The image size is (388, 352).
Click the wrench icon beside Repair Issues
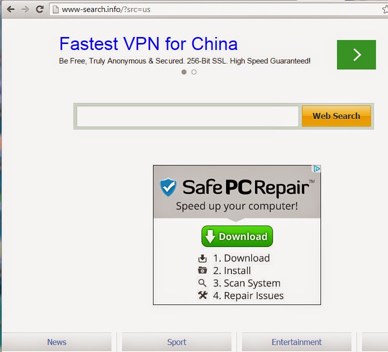pyautogui.click(x=202, y=295)
